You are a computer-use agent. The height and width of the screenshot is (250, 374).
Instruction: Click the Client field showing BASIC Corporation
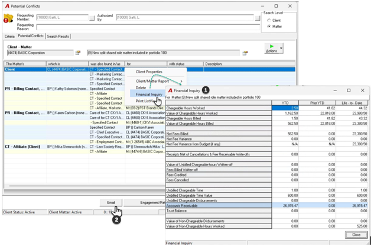point(40,53)
